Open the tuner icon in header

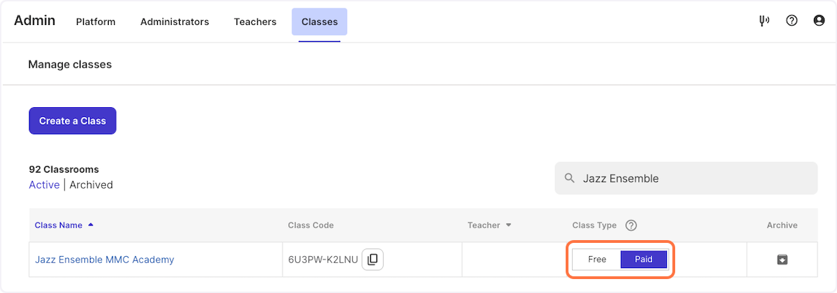pyautogui.click(x=764, y=21)
